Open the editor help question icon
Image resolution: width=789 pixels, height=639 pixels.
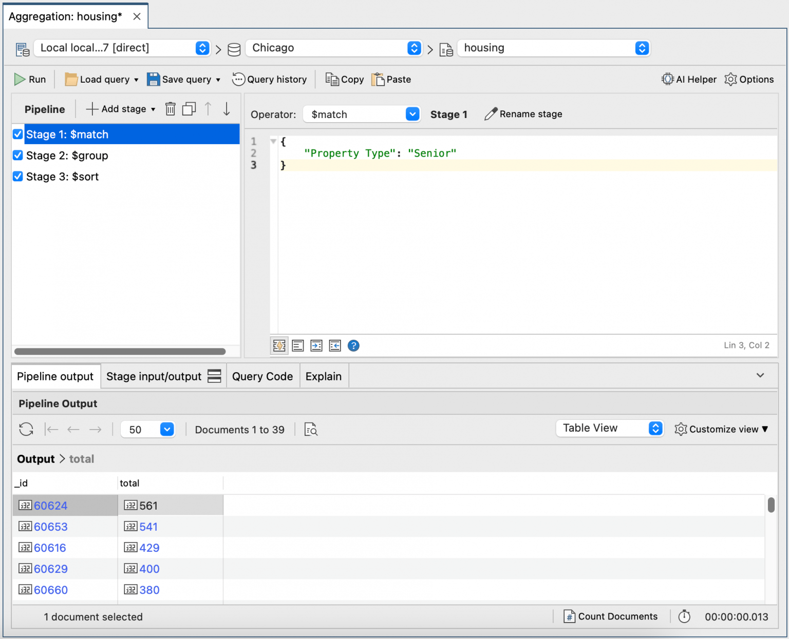click(353, 345)
